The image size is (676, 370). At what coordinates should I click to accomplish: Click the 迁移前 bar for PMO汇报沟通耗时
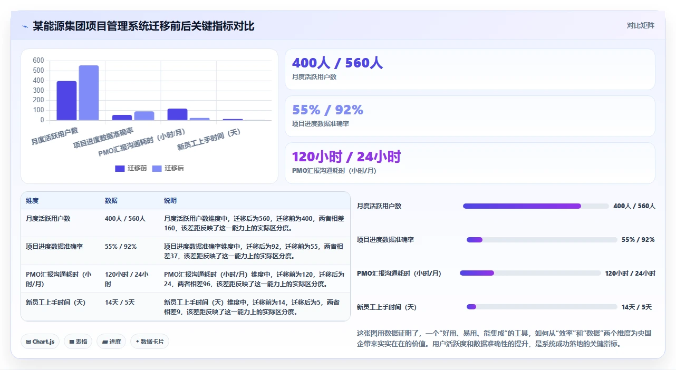pyautogui.click(x=177, y=114)
